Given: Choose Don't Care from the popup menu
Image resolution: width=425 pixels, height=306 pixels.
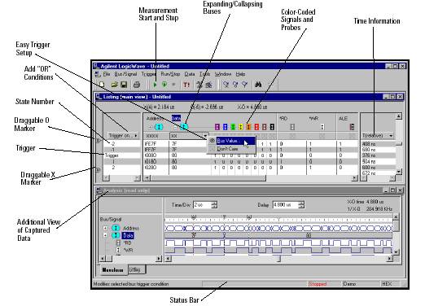Looking at the screenshot, I should click(227, 149).
